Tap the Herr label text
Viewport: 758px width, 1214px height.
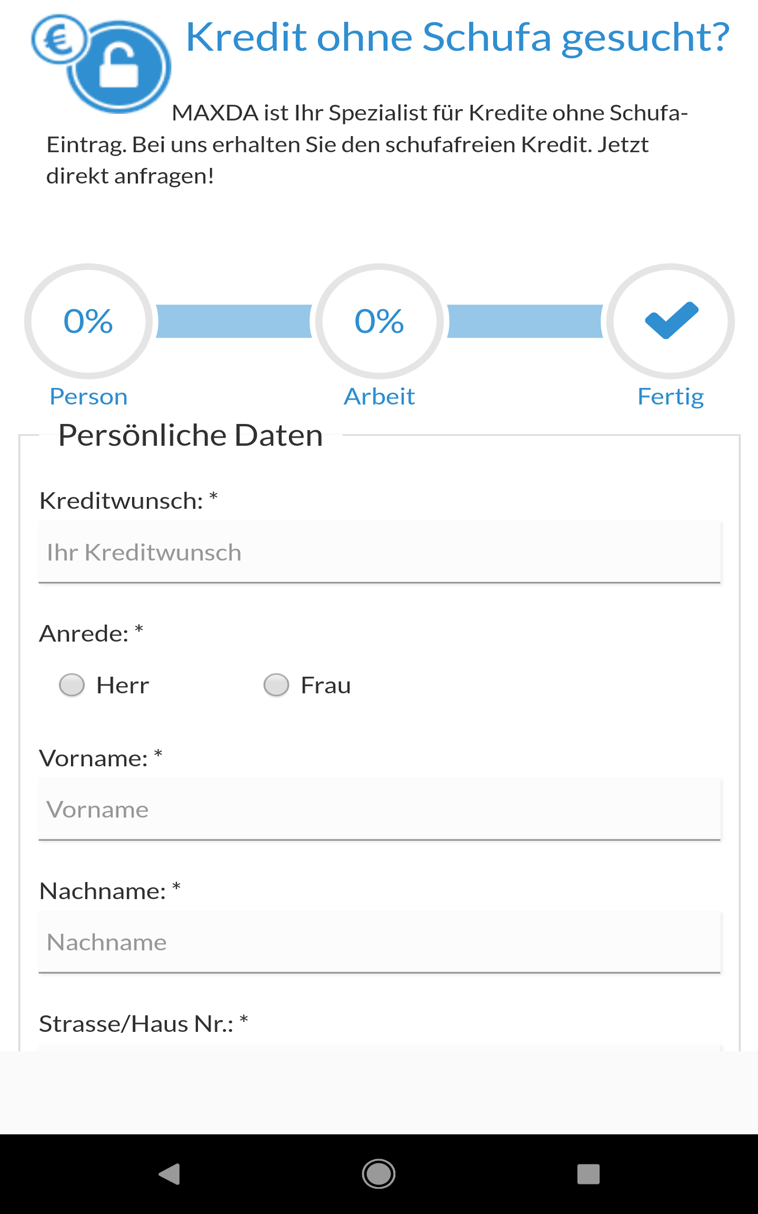tap(122, 685)
